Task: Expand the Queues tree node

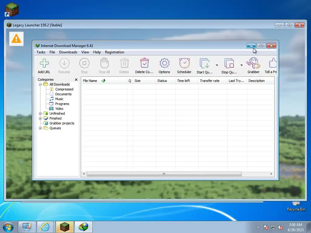Action: [x=40, y=128]
